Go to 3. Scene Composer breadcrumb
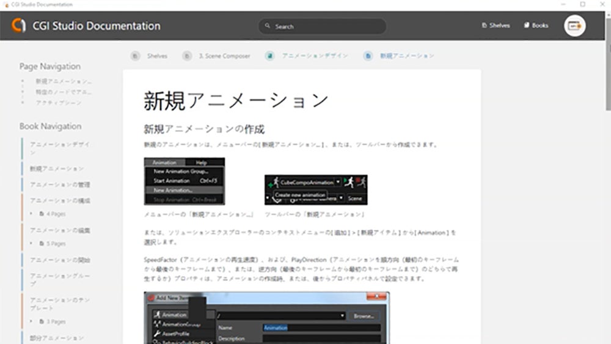Screen dimensions: 611x344 [224, 56]
